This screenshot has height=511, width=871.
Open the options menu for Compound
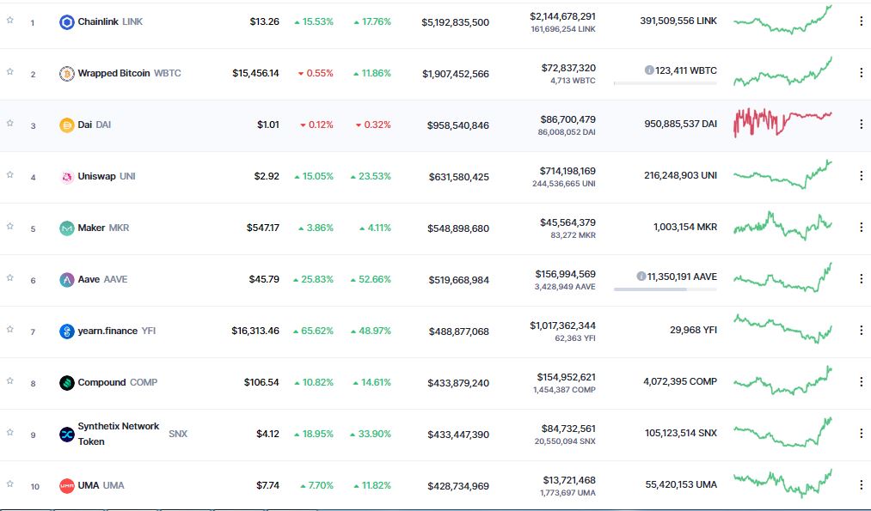861,381
